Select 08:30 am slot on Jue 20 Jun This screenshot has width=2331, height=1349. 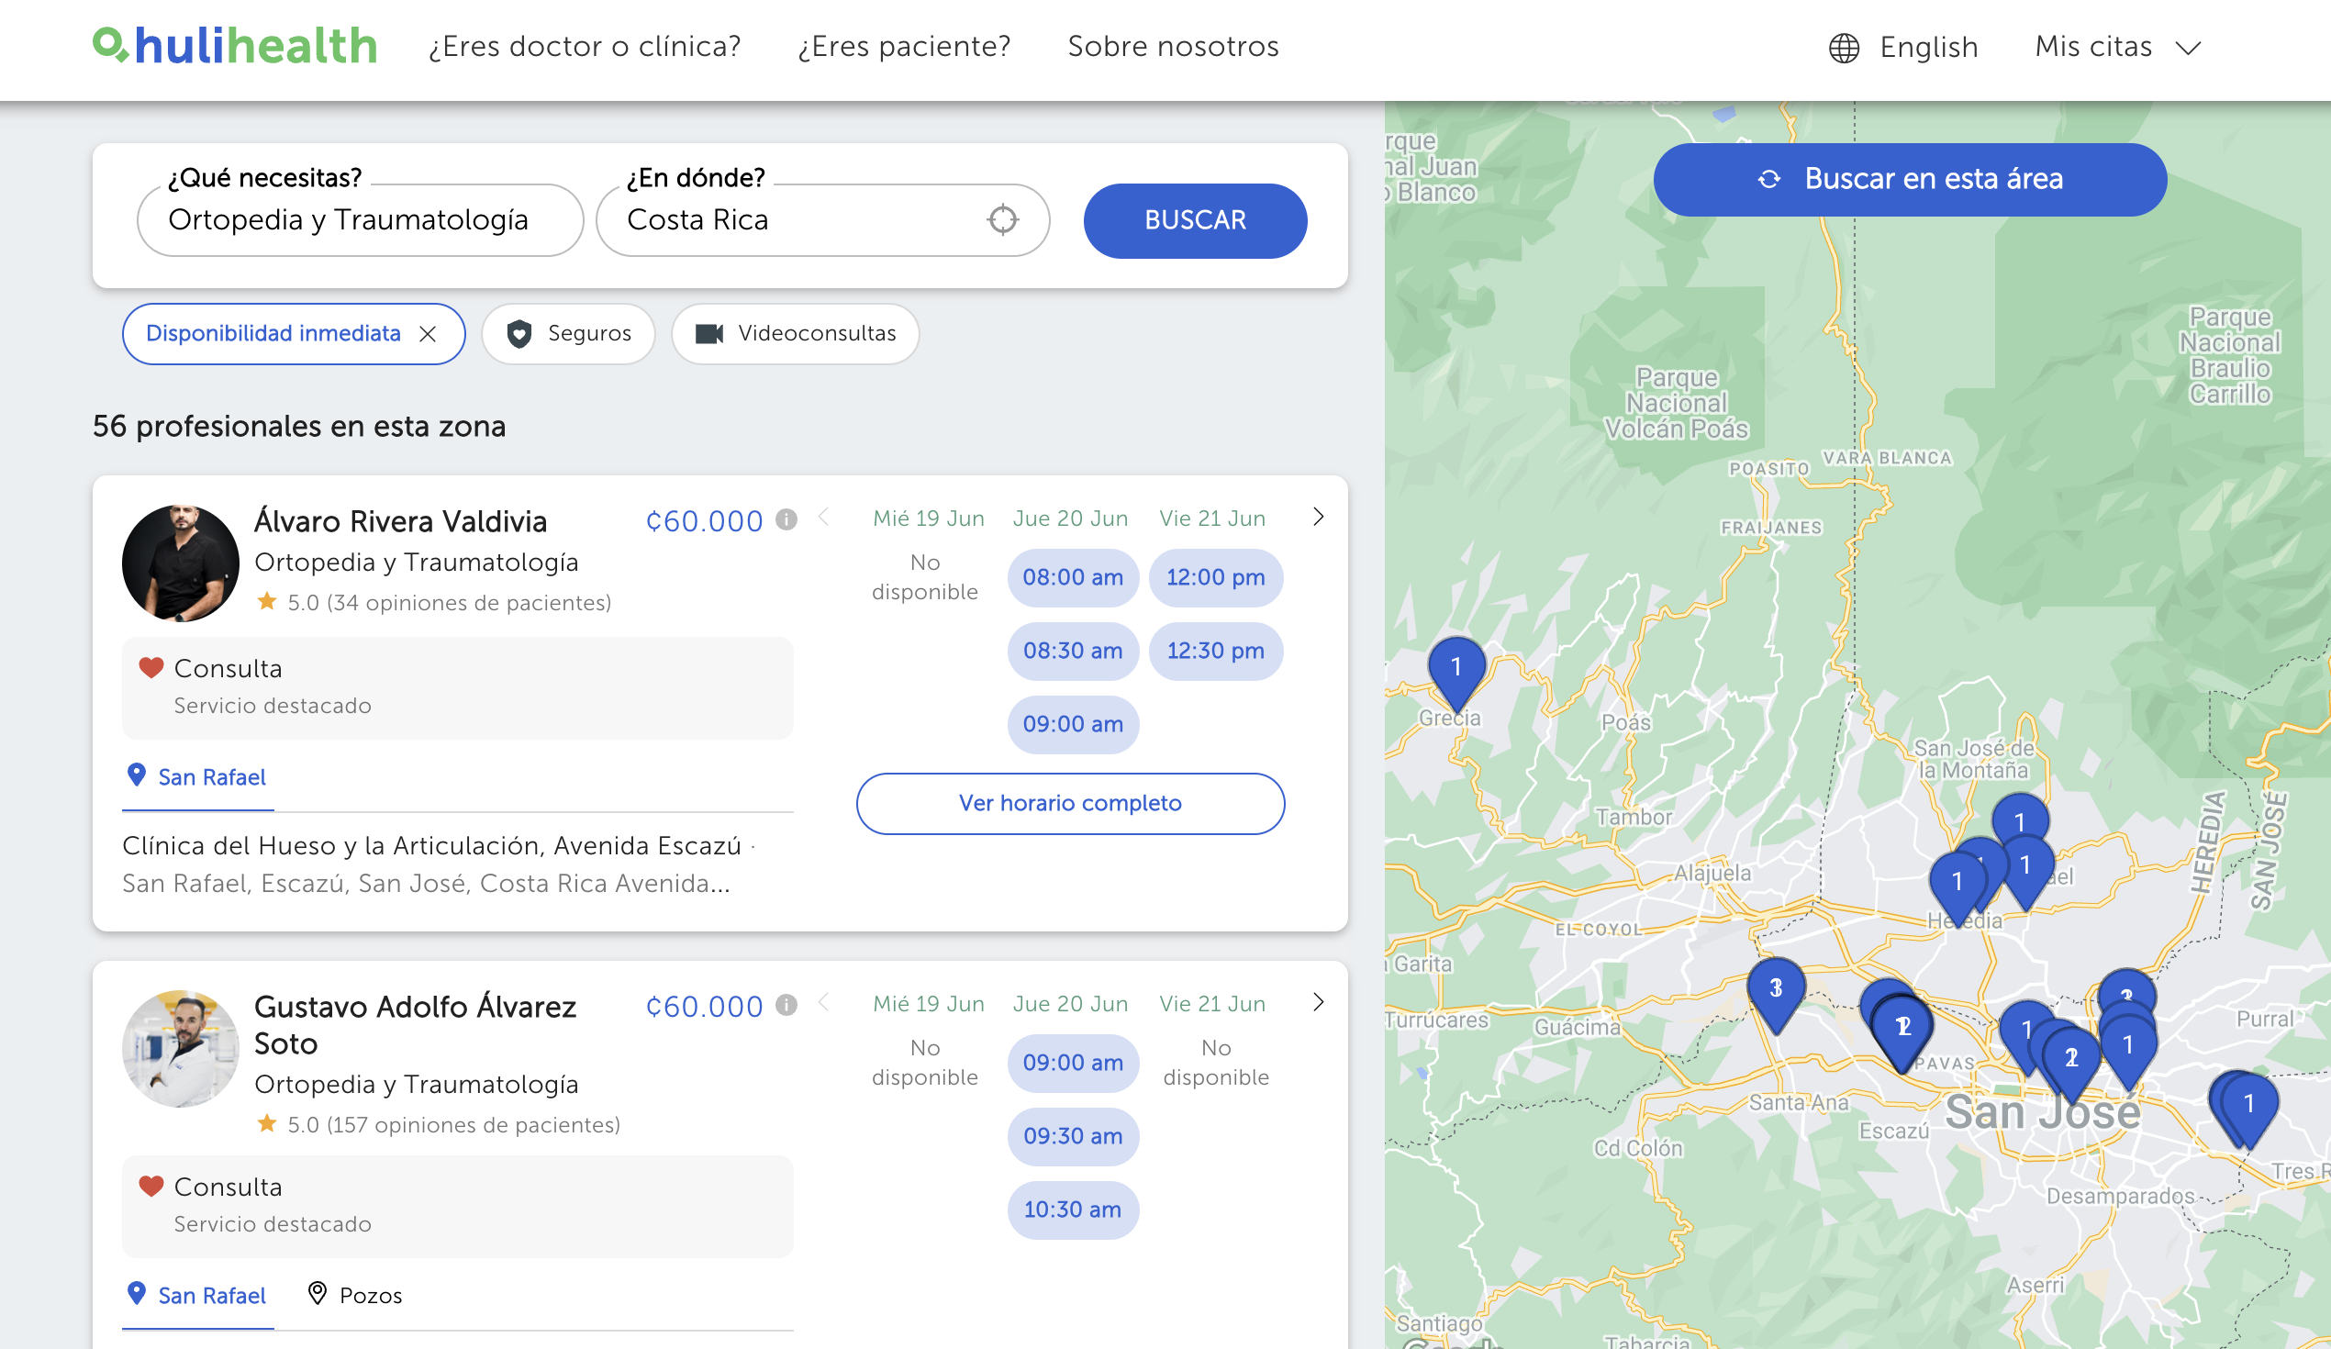click(x=1072, y=652)
